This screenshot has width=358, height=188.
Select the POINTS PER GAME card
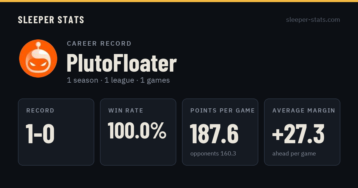point(220,132)
